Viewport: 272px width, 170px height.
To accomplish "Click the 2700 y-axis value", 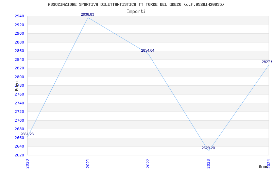I will (x=19, y=121).
